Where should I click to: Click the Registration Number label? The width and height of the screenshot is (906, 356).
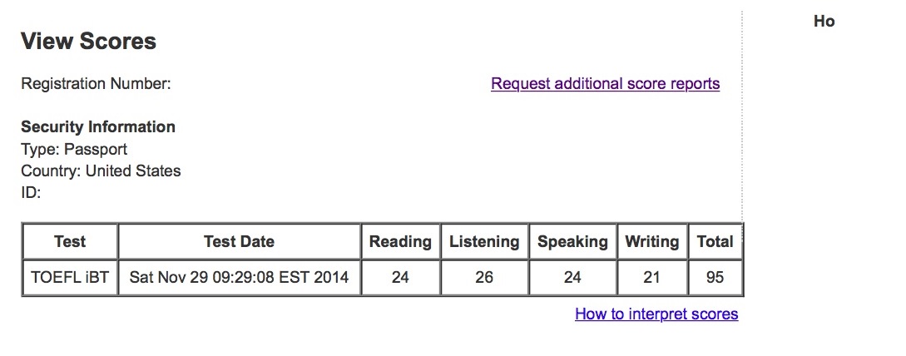pos(96,84)
